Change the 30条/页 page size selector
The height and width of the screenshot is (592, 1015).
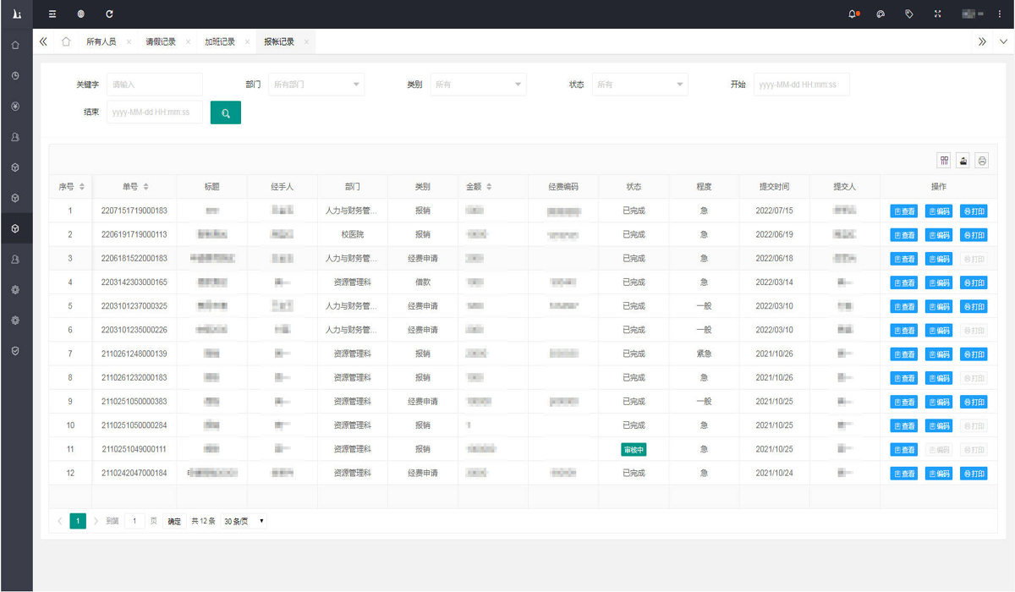pyautogui.click(x=244, y=522)
